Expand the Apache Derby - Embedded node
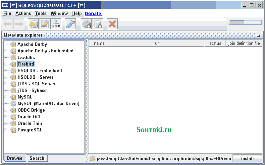The height and width of the screenshot is (165, 265). tap(6, 51)
